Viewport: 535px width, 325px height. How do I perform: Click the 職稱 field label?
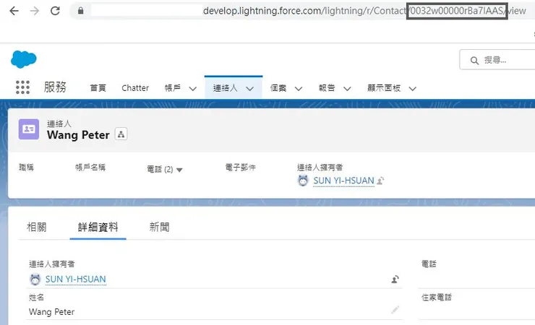[26, 168]
